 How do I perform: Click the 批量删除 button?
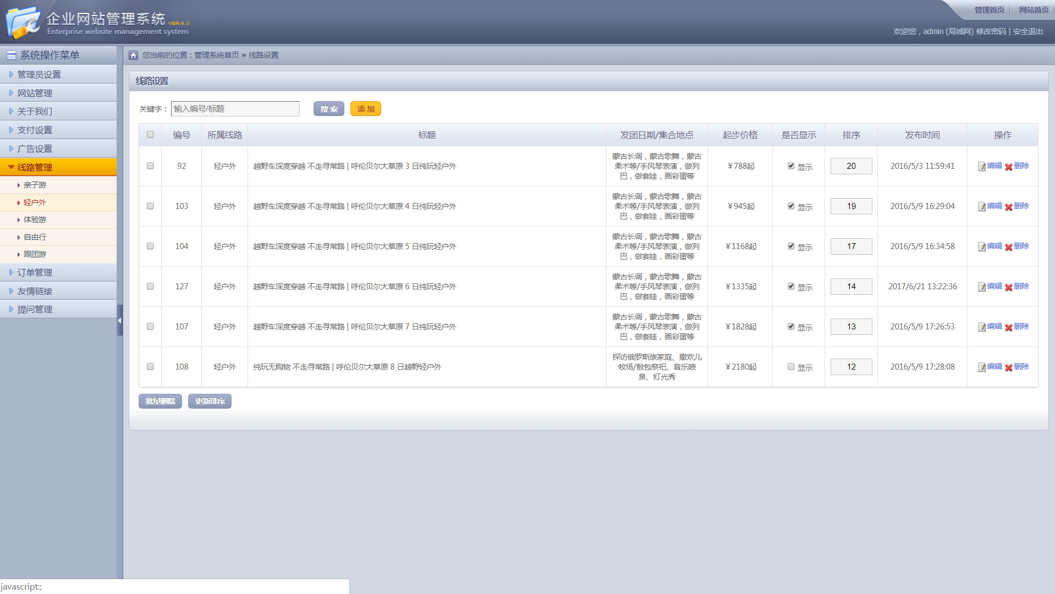click(160, 402)
